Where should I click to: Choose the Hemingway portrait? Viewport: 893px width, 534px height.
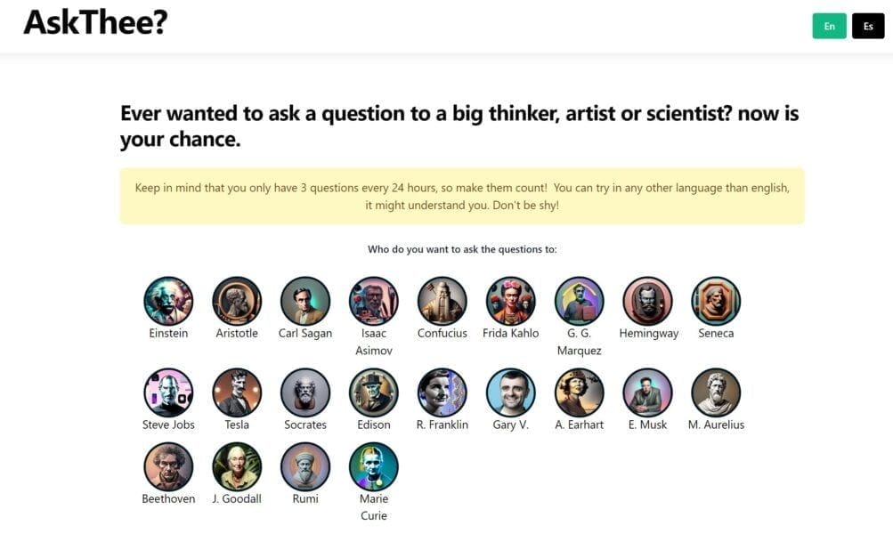[647, 300]
